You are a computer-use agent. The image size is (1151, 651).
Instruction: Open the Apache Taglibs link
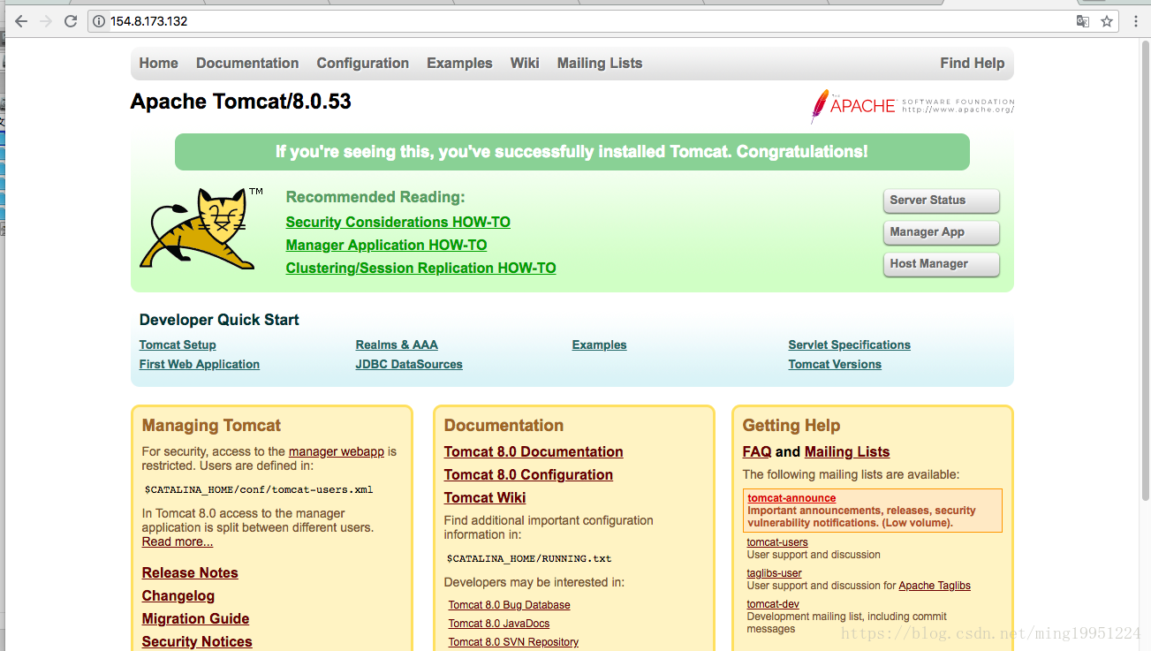(x=935, y=586)
